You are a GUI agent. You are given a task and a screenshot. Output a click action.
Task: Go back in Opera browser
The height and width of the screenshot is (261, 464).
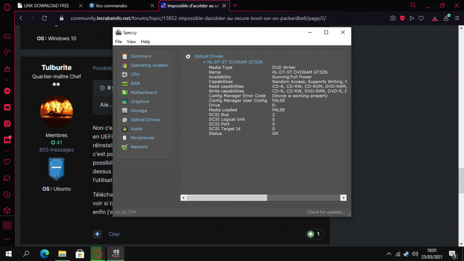pyautogui.click(x=21, y=18)
